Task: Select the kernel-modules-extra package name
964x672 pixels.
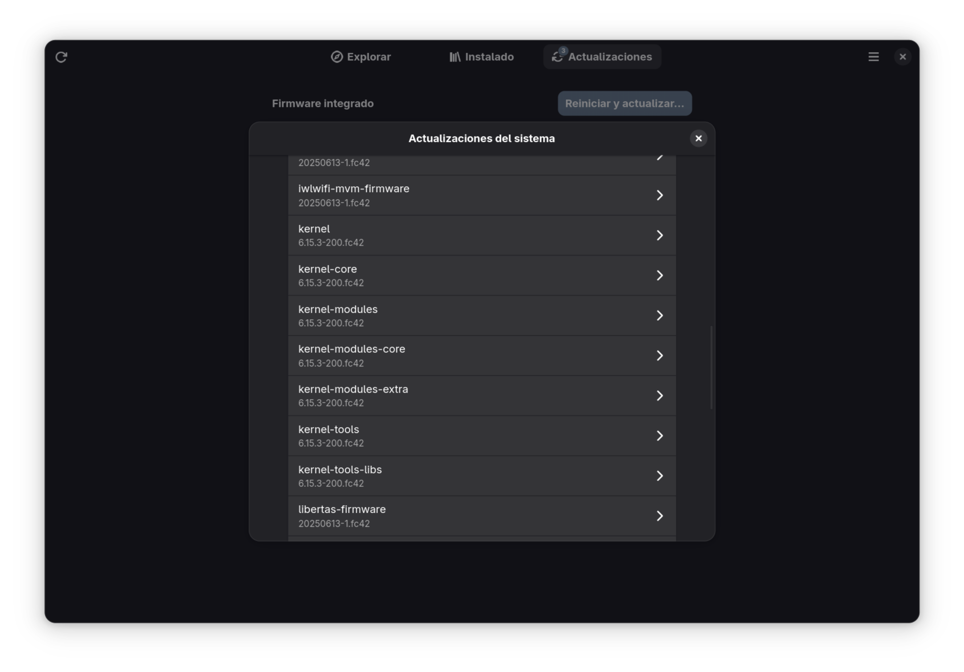Action: click(353, 389)
